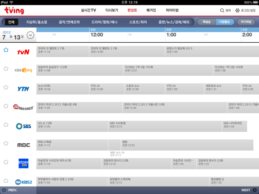Select the Story On channel logo
259x194 pixels.
[x=23, y=163]
